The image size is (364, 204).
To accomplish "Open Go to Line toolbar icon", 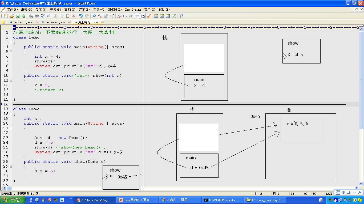I will pyautogui.click(x=112, y=16).
